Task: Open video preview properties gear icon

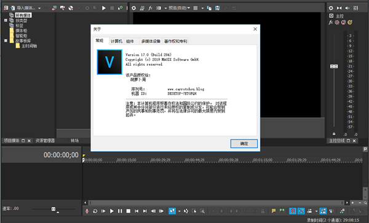Action: pyautogui.click(x=133, y=8)
